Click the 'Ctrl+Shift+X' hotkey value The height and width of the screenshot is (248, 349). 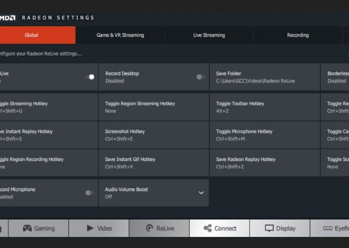[119, 167]
